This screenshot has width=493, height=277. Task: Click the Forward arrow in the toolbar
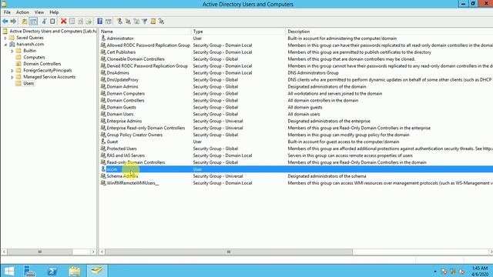(x=13, y=22)
